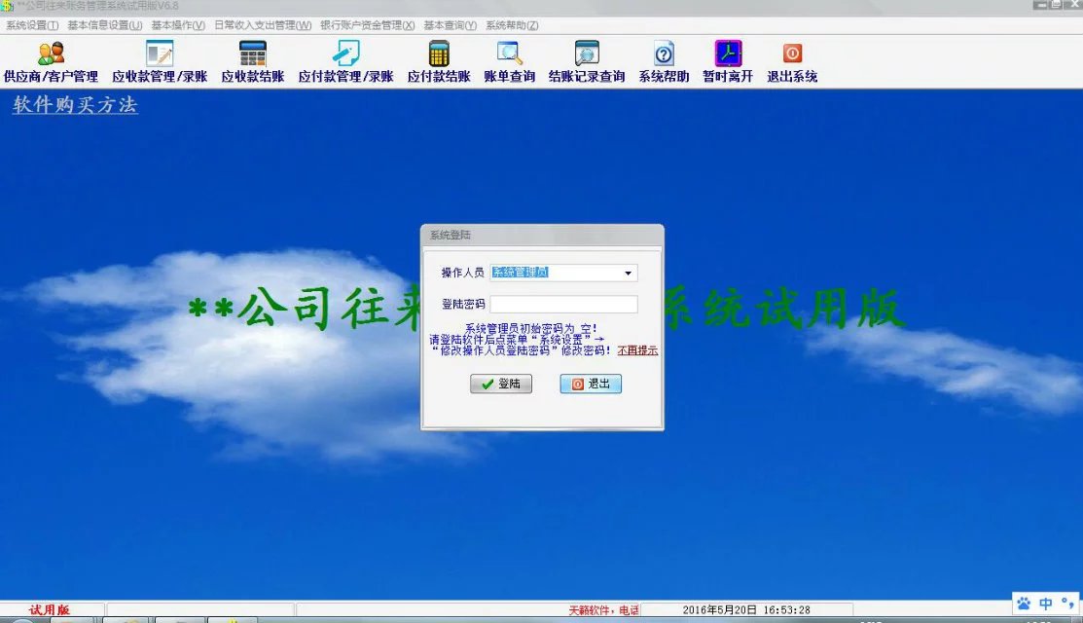
Task: Select the 暂时离开 toolbar icon
Action: tap(728, 60)
